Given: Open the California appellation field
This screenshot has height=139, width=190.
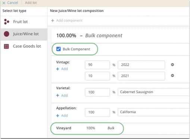Looking at the screenshot, I should coord(154,112).
